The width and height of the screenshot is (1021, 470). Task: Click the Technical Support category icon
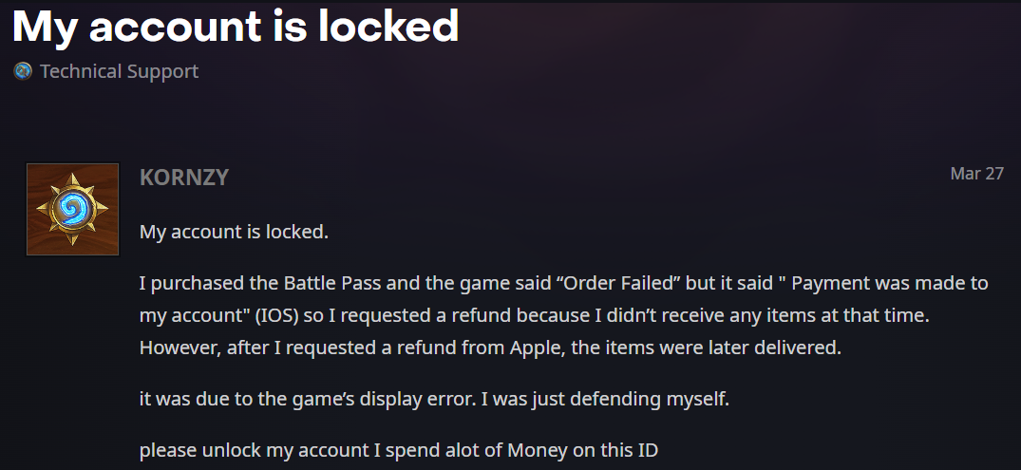[x=22, y=71]
